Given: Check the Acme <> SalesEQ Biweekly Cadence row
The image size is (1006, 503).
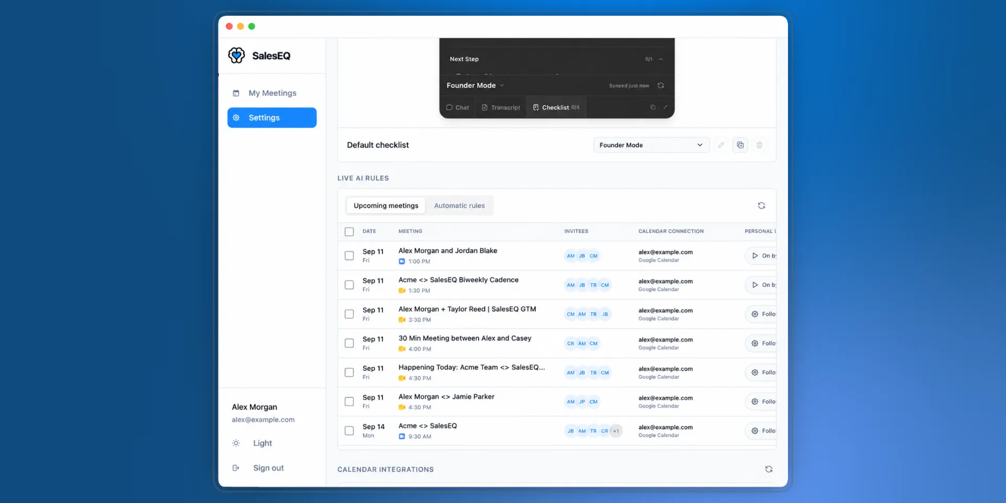Looking at the screenshot, I should [x=349, y=285].
